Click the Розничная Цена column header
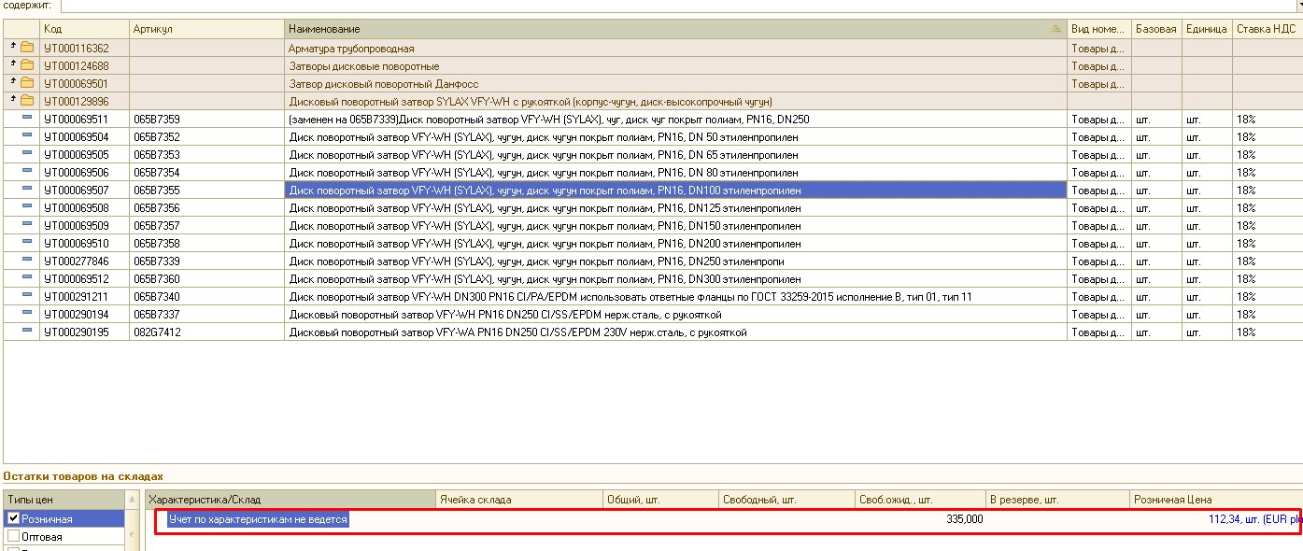The image size is (1303, 551). click(x=1214, y=500)
